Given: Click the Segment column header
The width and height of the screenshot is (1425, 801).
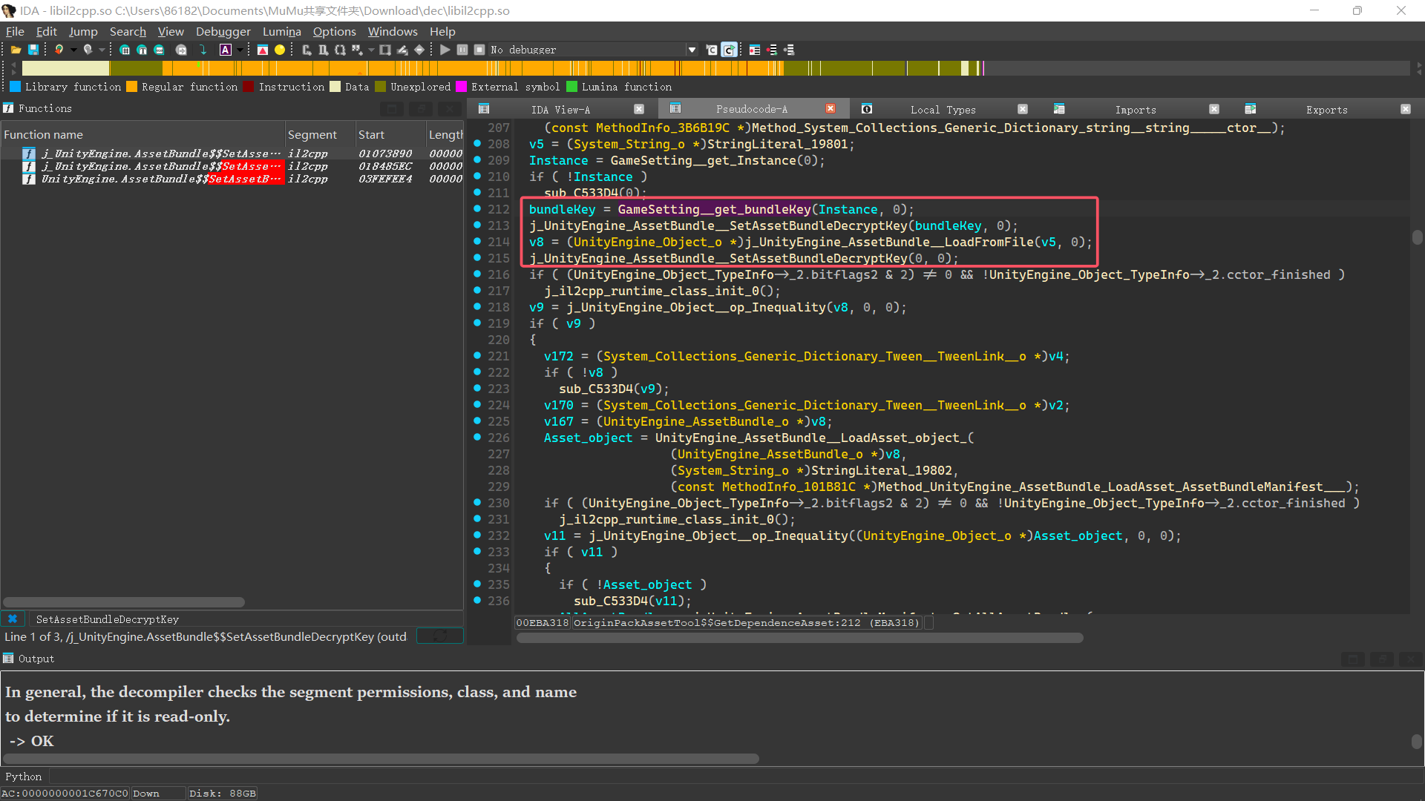Looking at the screenshot, I should pos(312,134).
